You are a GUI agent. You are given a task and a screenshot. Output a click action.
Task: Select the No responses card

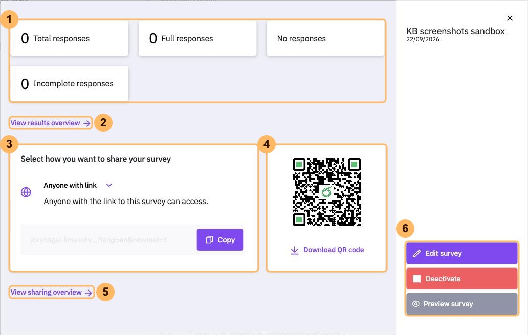point(325,38)
